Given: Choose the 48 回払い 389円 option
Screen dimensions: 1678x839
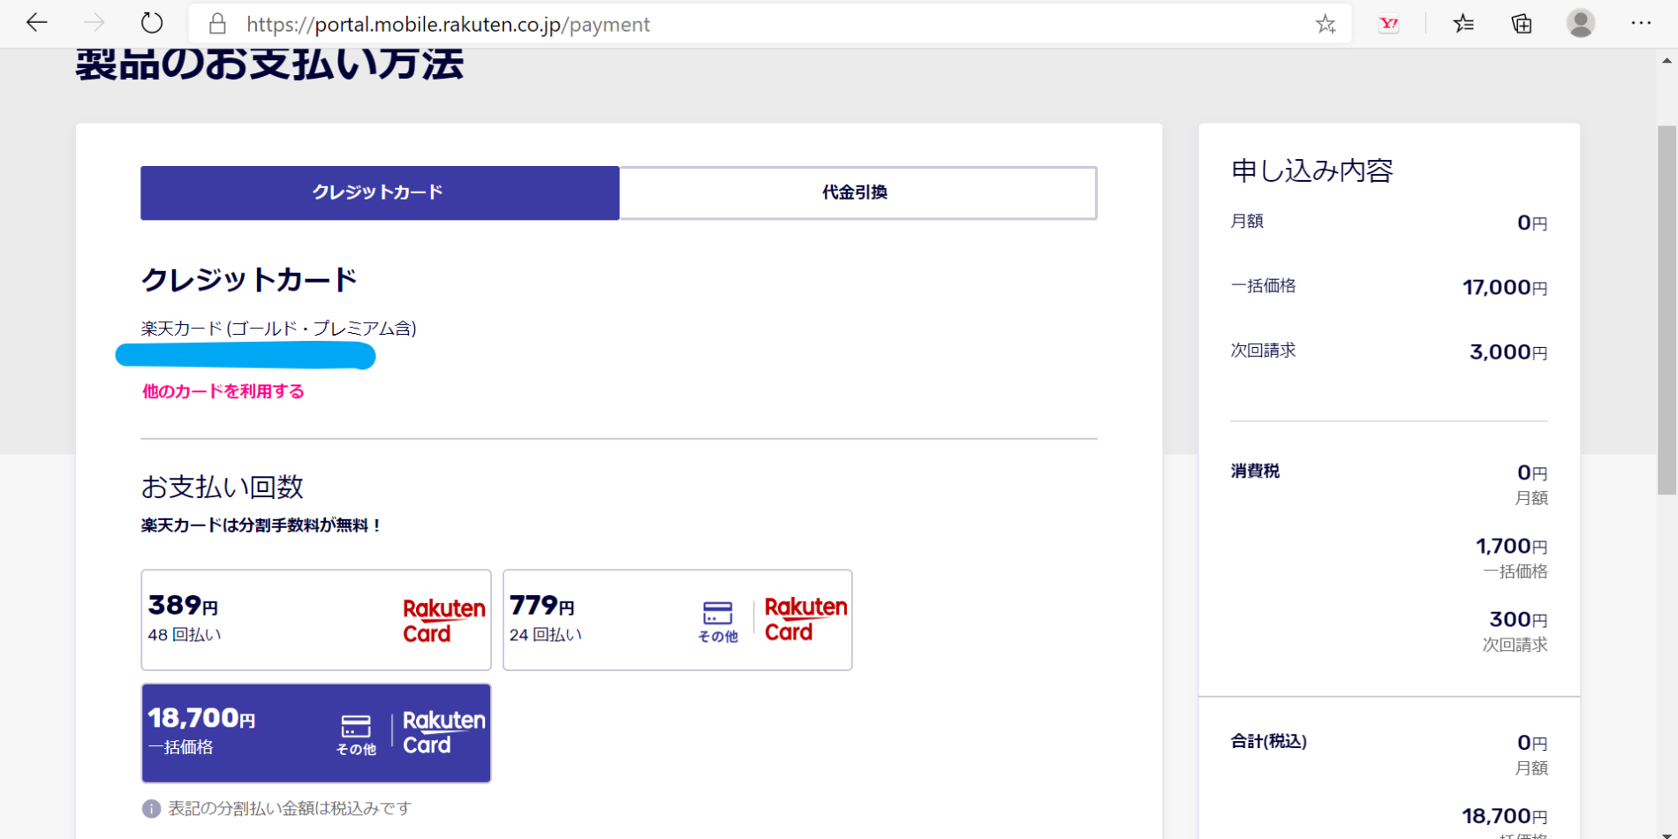Looking at the screenshot, I should click(x=316, y=620).
